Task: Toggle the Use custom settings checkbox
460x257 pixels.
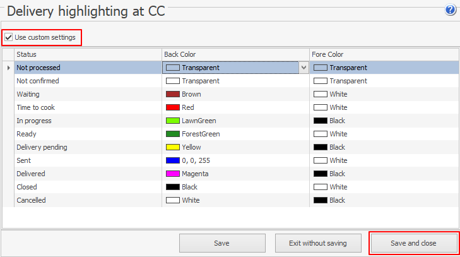Action: click(9, 38)
